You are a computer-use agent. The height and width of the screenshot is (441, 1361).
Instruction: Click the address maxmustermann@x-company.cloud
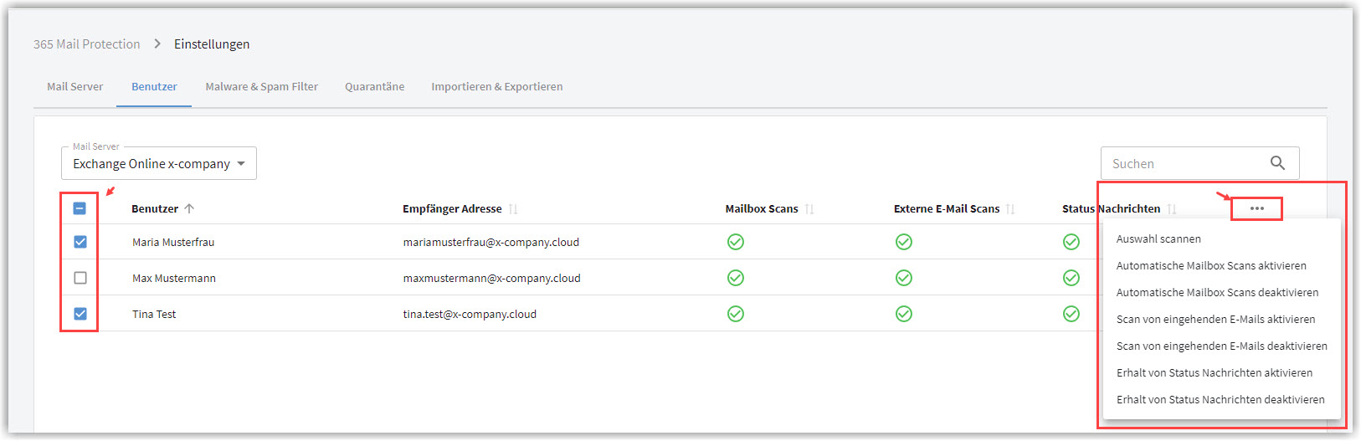(x=492, y=278)
